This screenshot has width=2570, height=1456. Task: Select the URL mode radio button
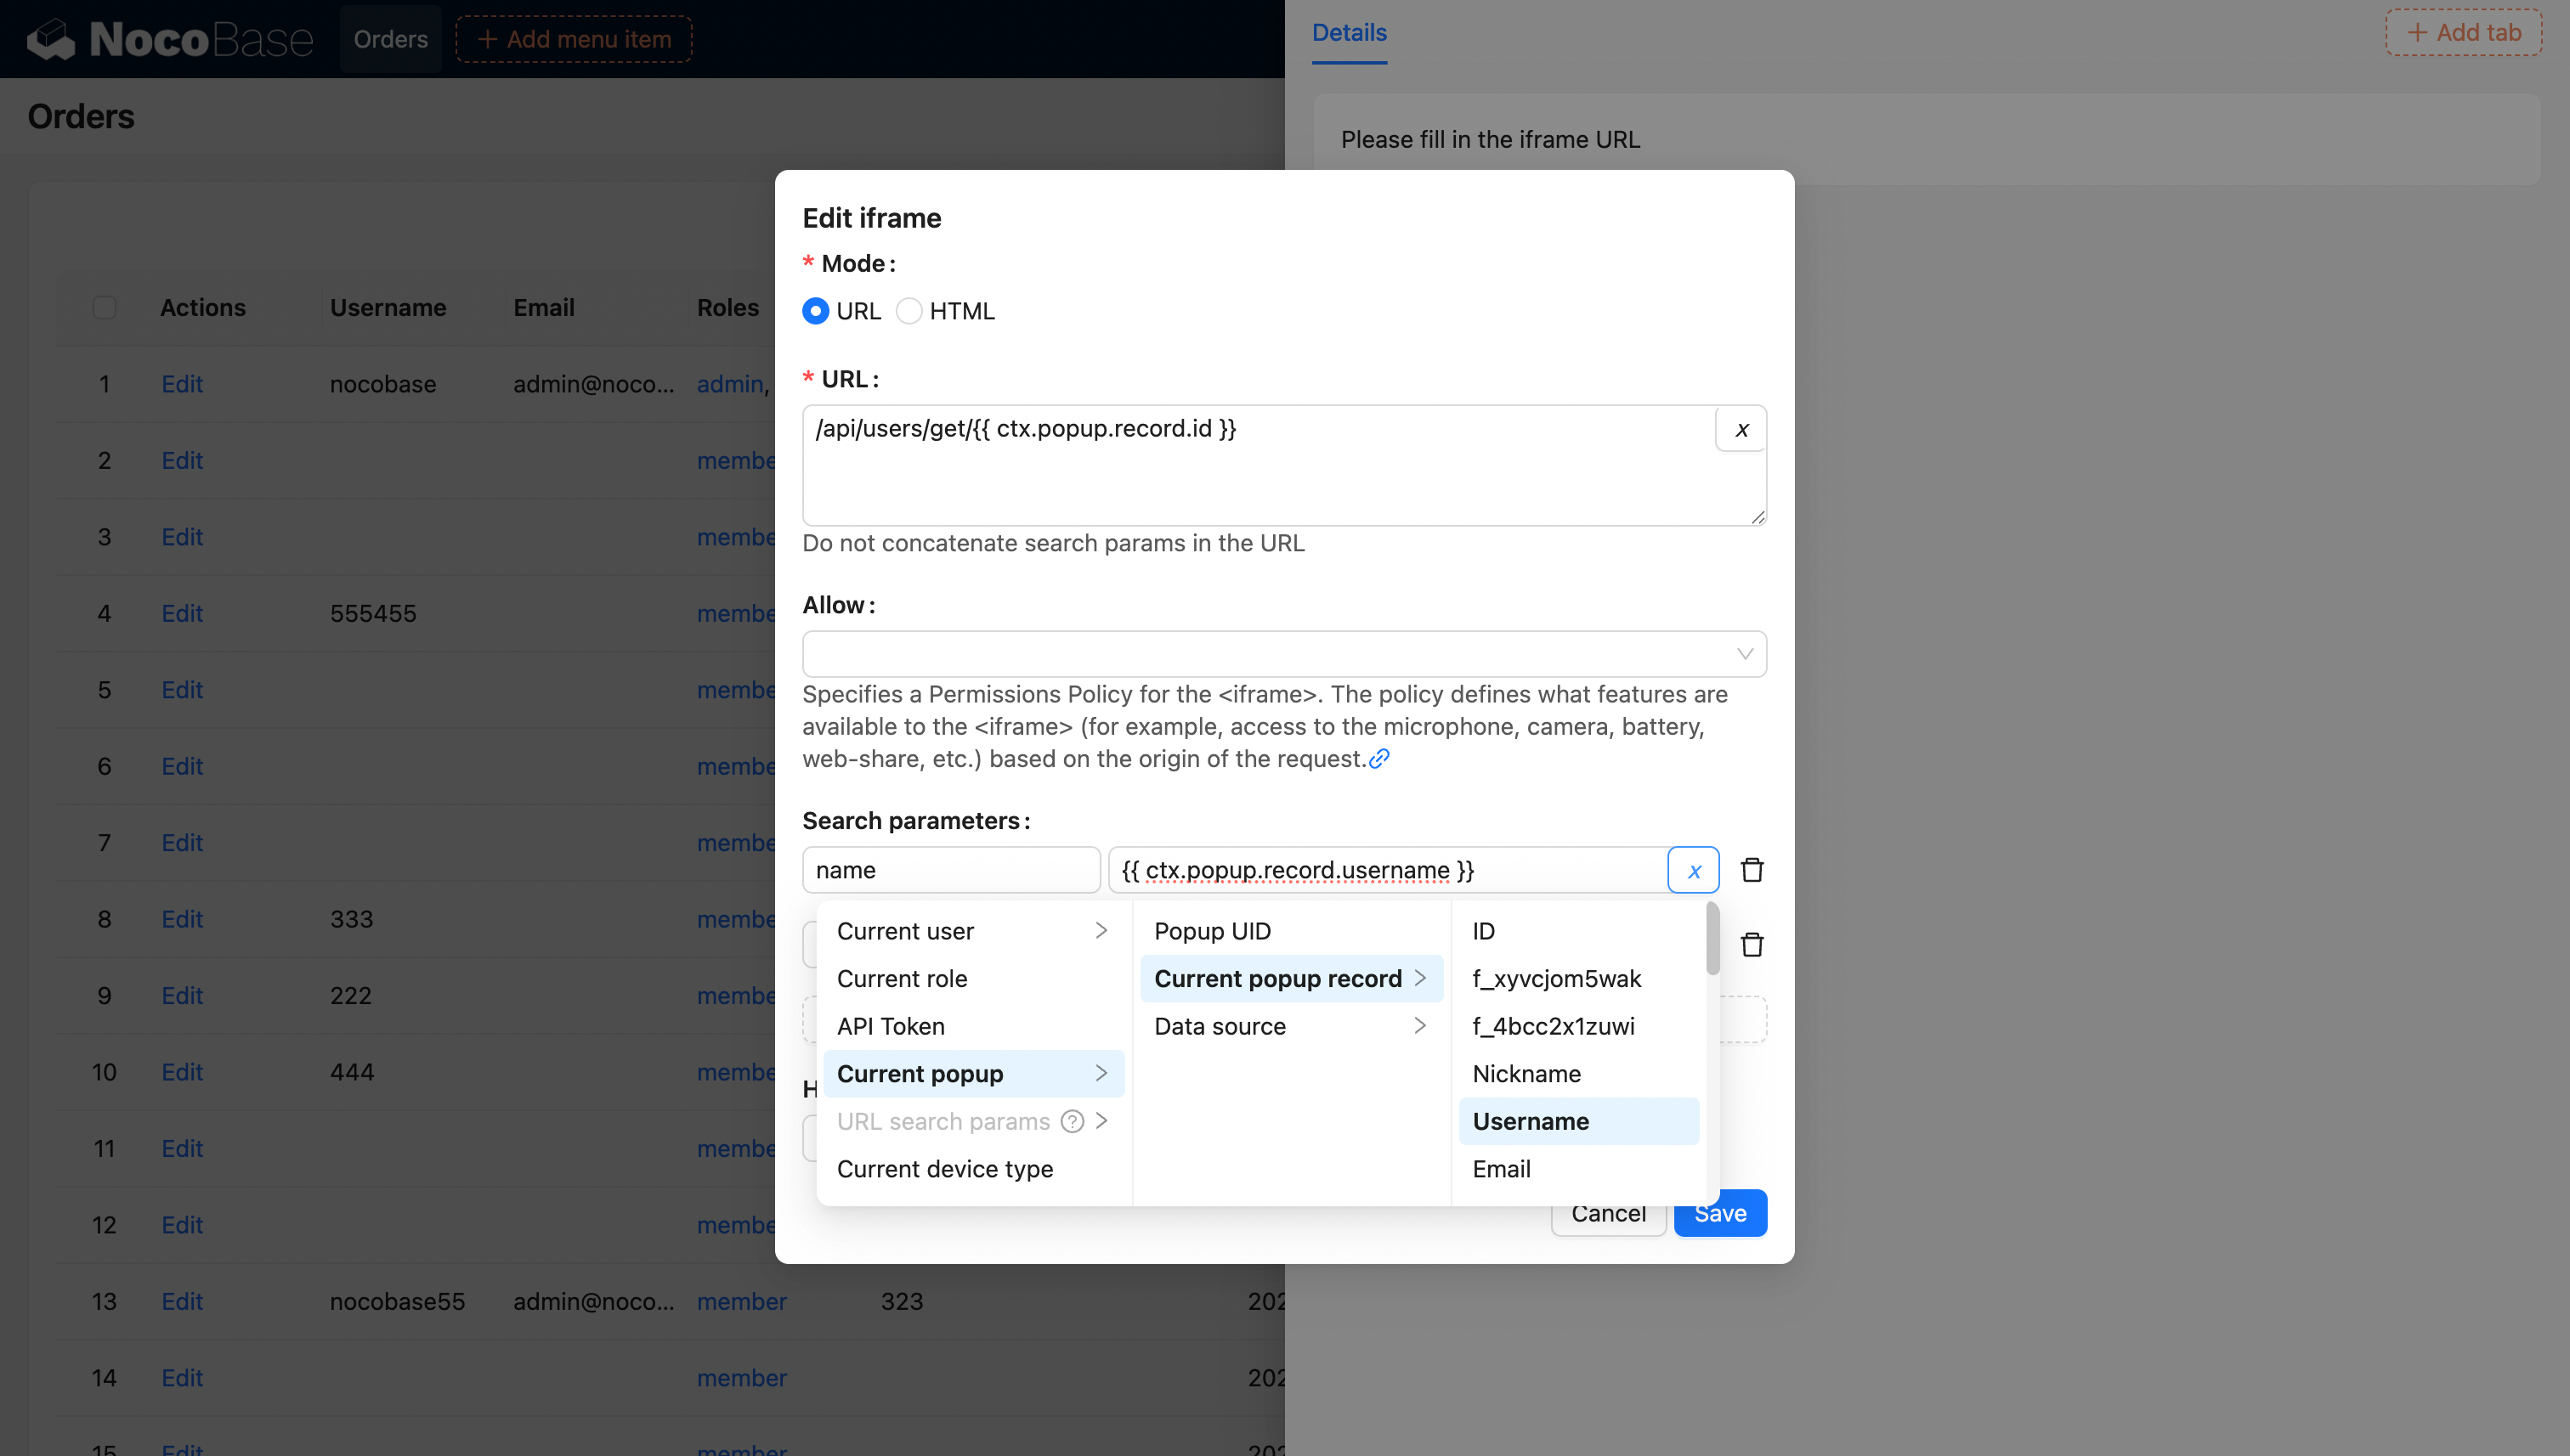(815, 311)
